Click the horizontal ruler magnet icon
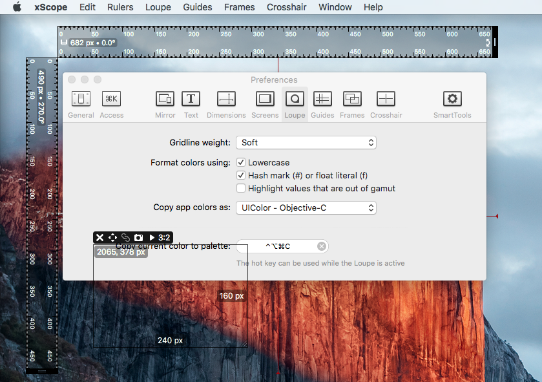 (64, 43)
